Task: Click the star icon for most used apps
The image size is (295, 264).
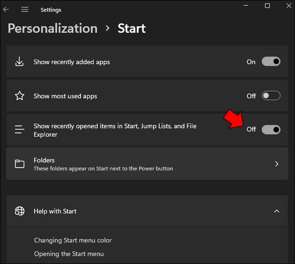Action: point(20,96)
